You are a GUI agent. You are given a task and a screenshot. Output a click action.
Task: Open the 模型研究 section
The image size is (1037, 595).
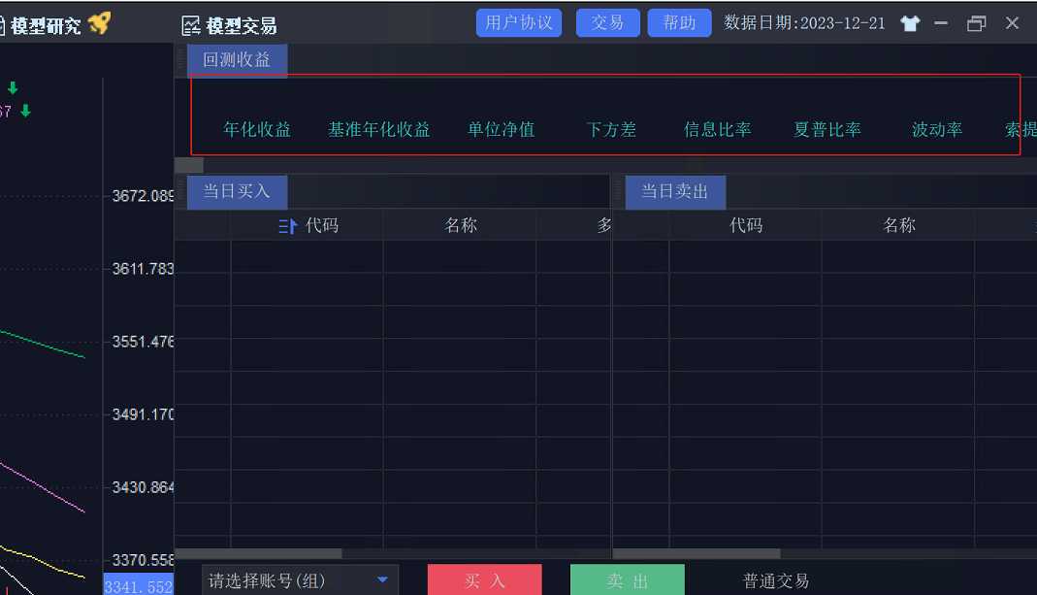(x=46, y=26)
